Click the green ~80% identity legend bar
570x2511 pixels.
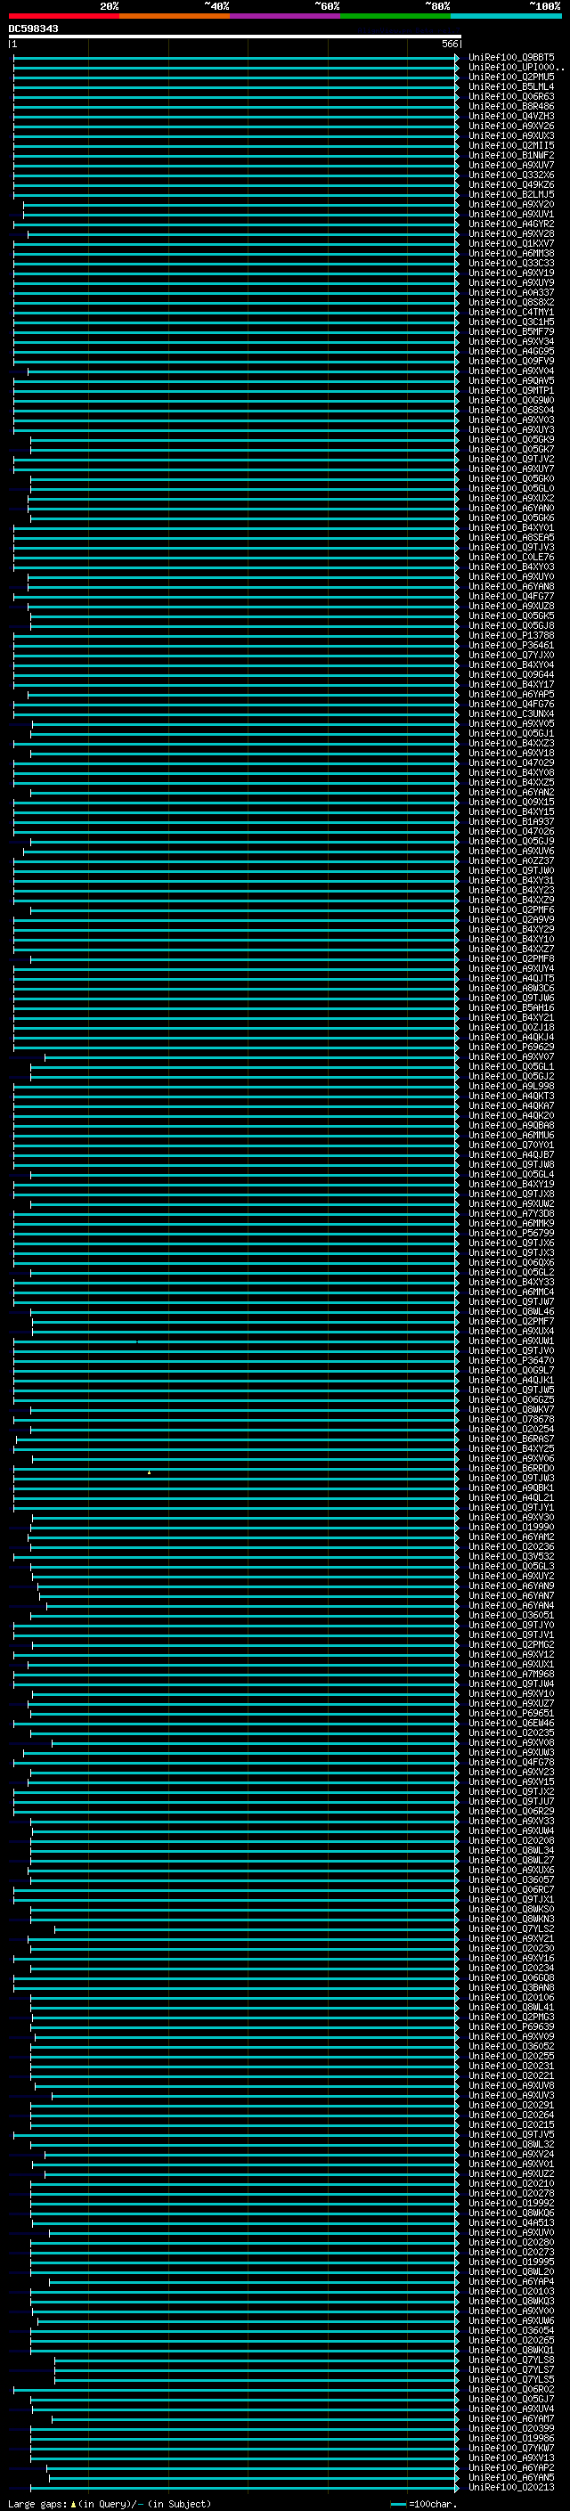(x=395, y=16)
